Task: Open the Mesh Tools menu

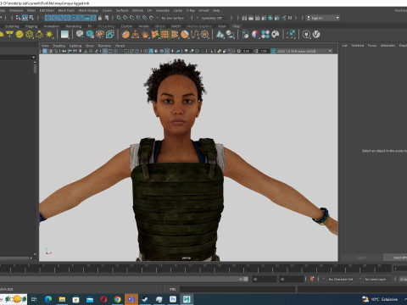Action: 66,10
